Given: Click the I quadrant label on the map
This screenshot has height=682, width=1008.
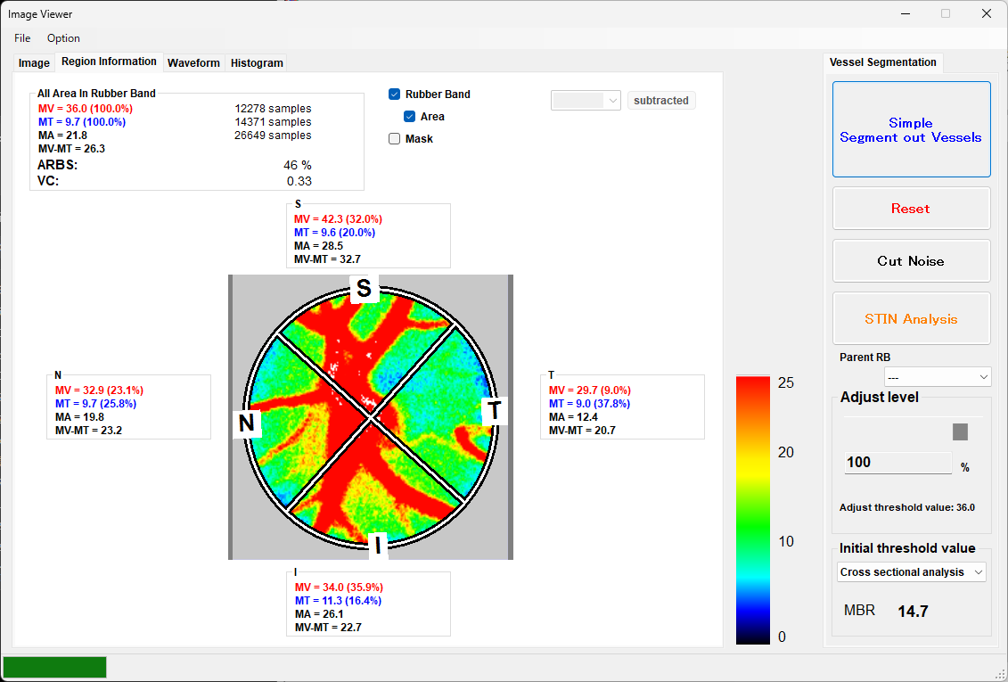Looking at the screenshot, I should tap(378, 546).
